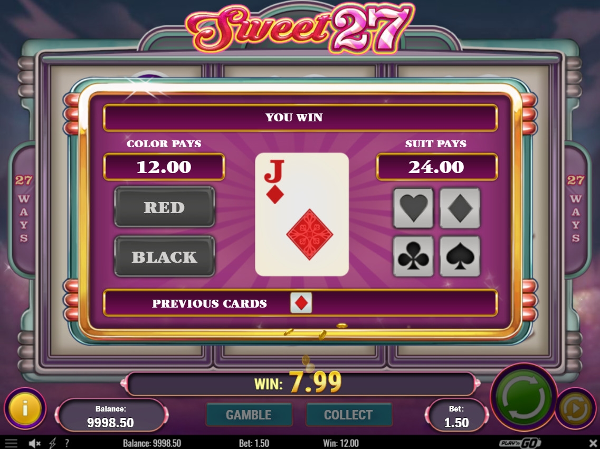Close the game with X icon

(x=592, y=443)
